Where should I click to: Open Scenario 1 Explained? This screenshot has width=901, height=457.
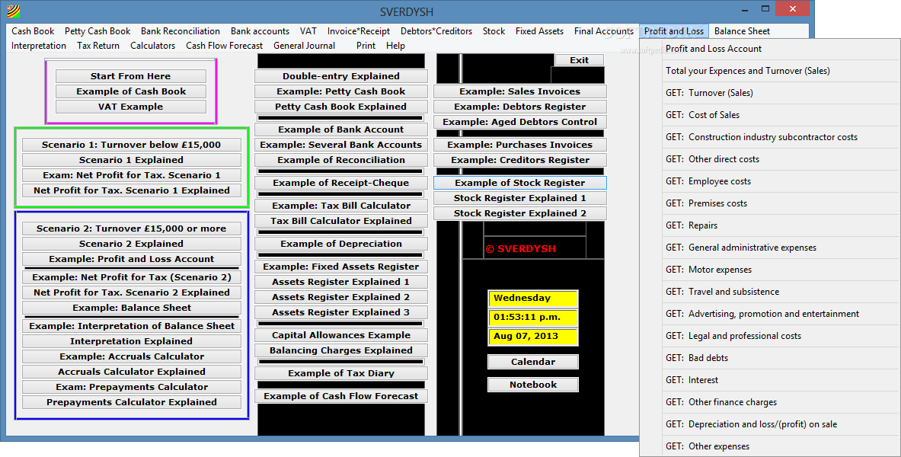132,160
